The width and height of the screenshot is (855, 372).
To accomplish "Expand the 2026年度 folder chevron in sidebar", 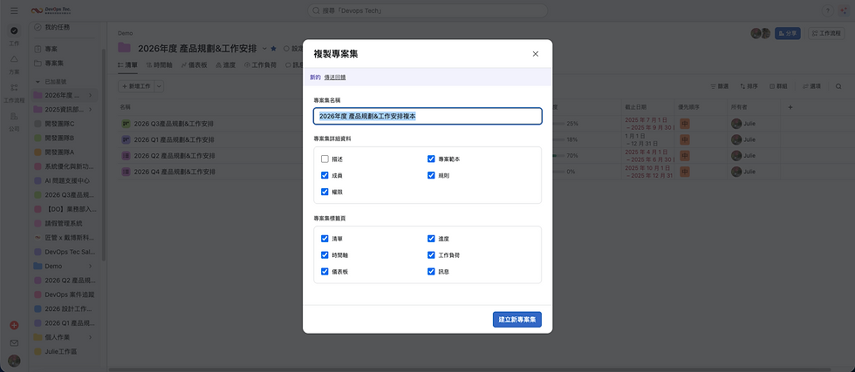I will [91, 96].
